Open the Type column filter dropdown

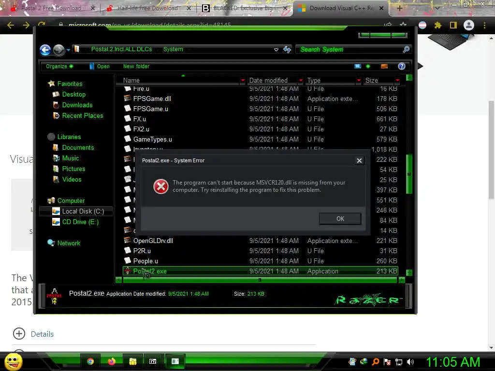point(359,81)
